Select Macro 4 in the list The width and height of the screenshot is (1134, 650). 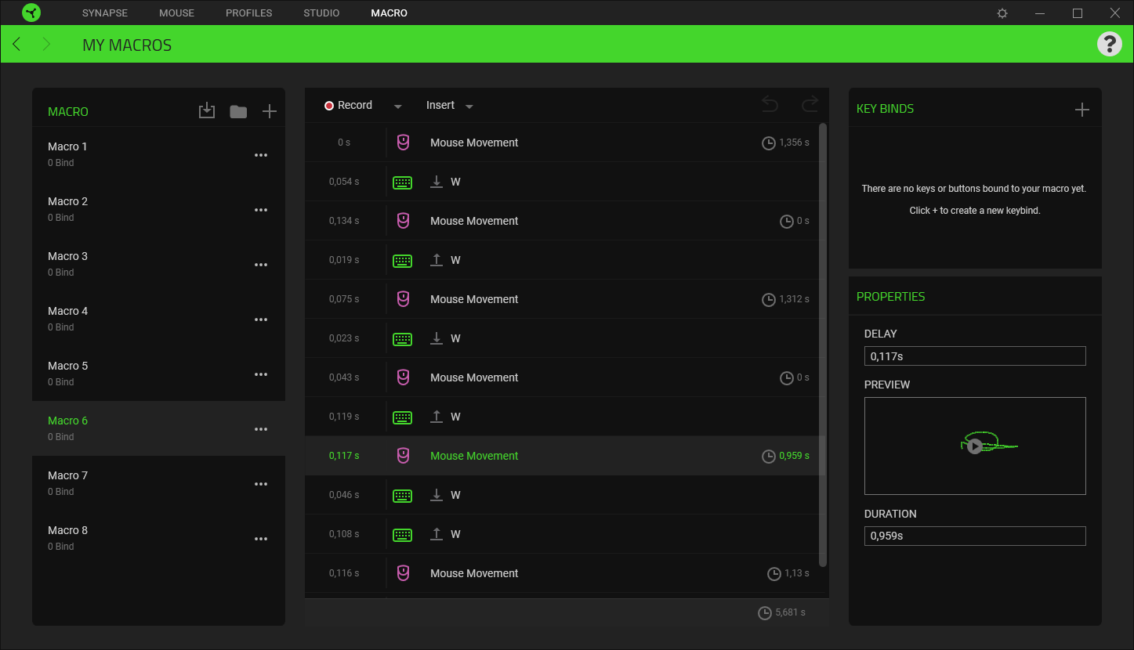click(x=158, y=319)
